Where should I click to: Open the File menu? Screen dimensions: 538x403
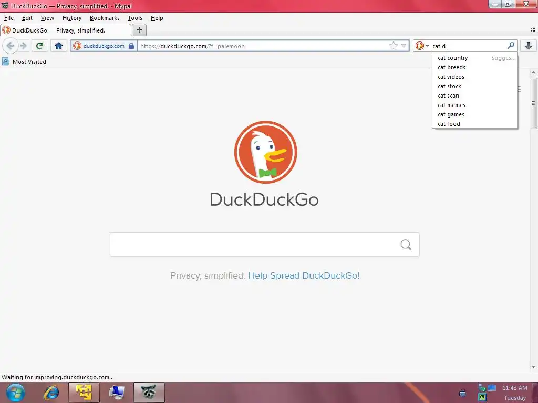(9, 18)
